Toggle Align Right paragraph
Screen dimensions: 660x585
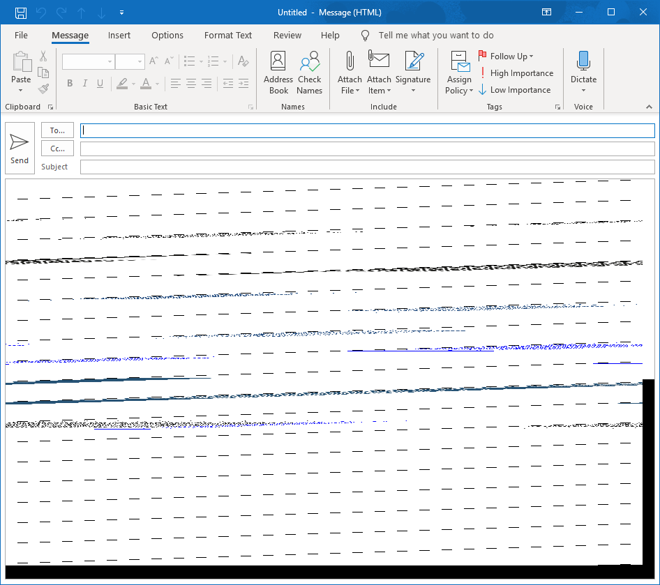pyautogui.click(x=207, y=83)
